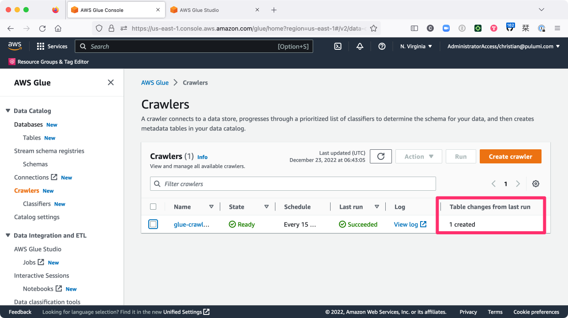Open Unified Settings link
This screenshot has width=568, height=318.
point(186,312)
